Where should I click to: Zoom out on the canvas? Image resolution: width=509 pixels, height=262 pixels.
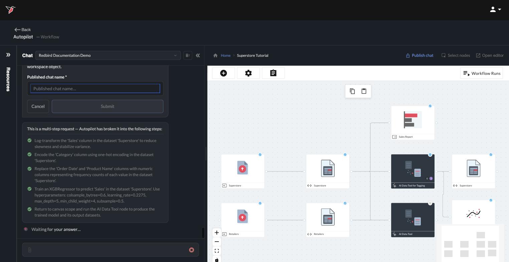tap(217, 242)
